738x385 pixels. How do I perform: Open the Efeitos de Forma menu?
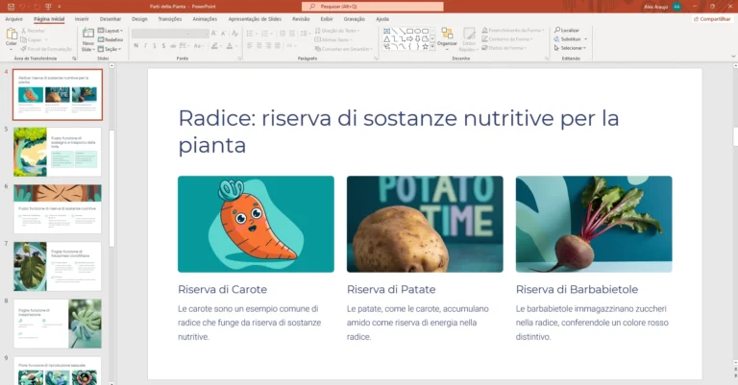pos(504,48)
